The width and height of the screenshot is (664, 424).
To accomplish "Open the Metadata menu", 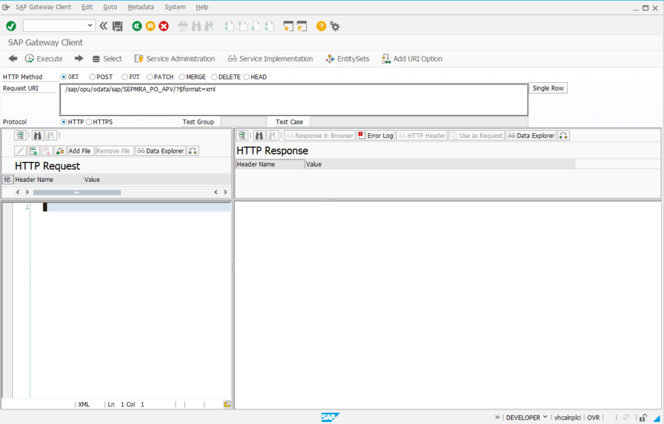I will coord(141,7).
